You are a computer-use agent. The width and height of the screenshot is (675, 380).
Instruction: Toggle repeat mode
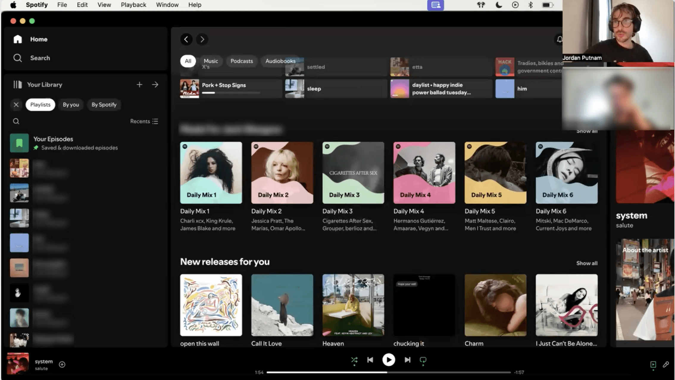[x=423, y=360]
